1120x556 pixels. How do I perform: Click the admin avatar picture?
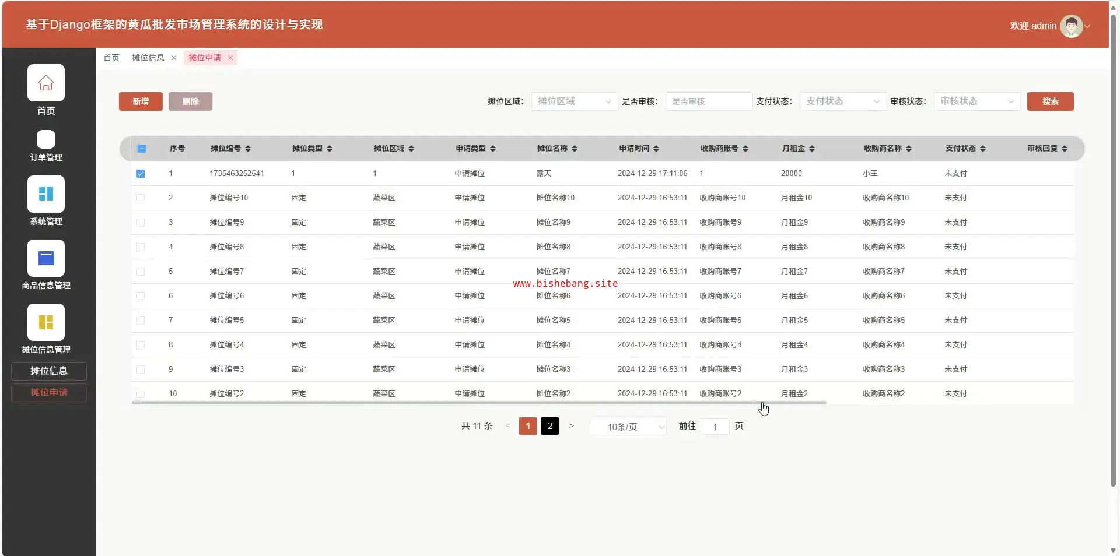(x=1071, y=26)
